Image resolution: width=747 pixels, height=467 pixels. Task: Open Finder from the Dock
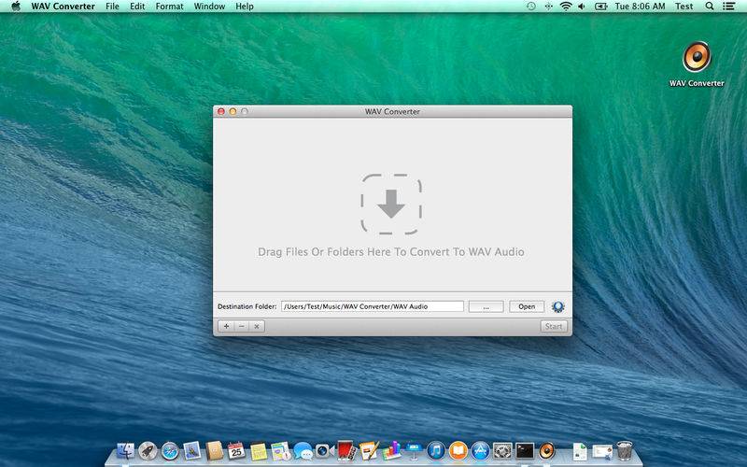pyautogui.click(x=125, y=450)
